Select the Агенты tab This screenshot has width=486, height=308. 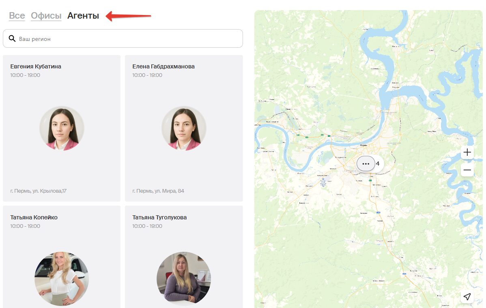[83, 16]
